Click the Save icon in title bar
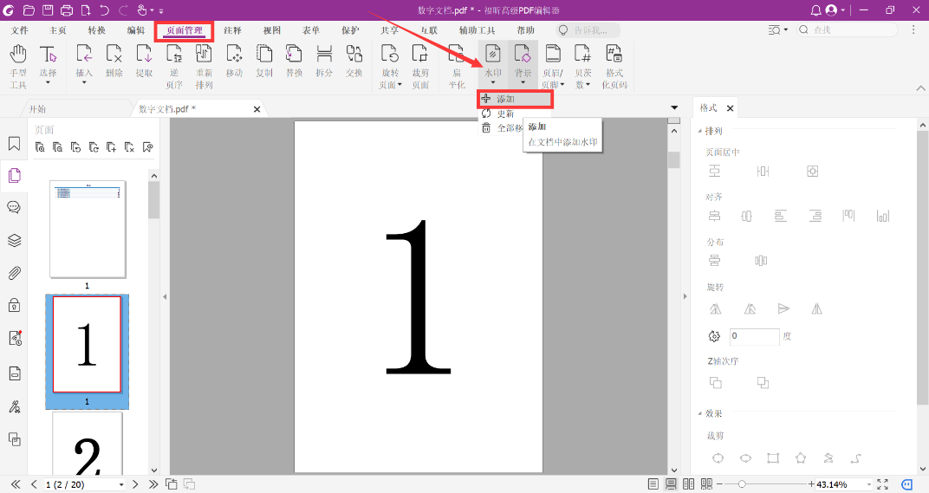This screenshot has height=493, width=929. coord(48,10)
